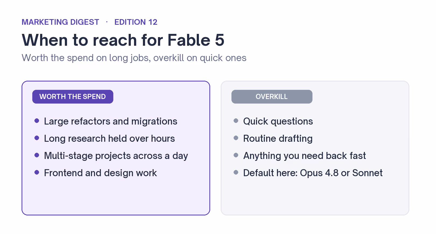
Task: Click the gray bullet beside Quick questions
Action: (236, 121)
